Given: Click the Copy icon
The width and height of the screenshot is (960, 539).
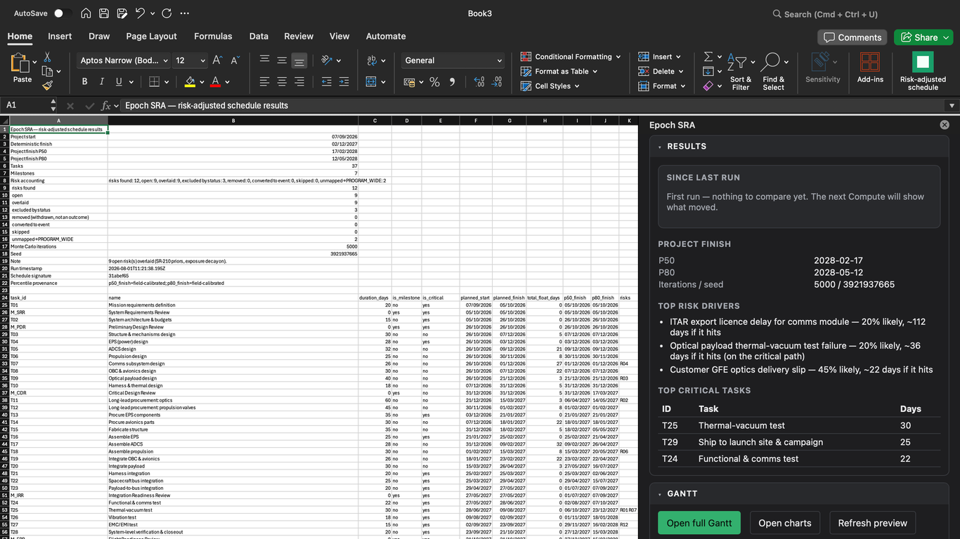Looking at the screenshot, I should (47, 71).
